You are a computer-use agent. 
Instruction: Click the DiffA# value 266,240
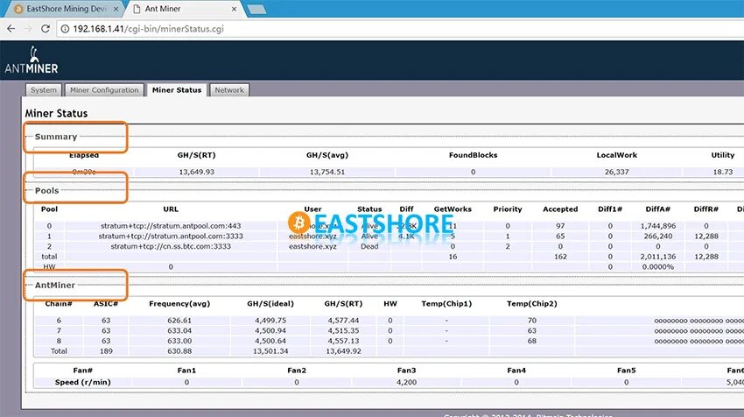point(657,236)
